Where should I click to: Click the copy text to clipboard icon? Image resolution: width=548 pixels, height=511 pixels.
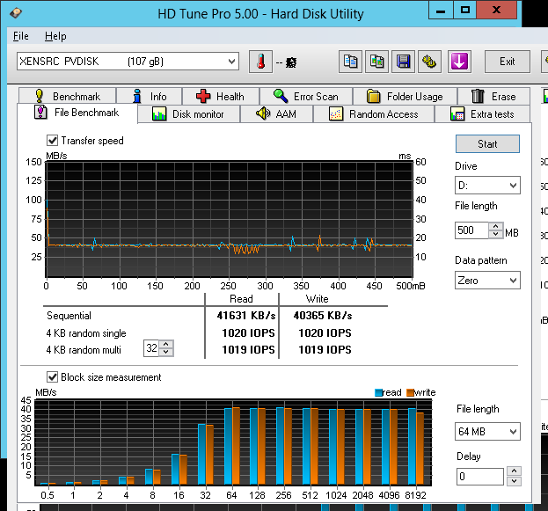click(x=350, y=62)
